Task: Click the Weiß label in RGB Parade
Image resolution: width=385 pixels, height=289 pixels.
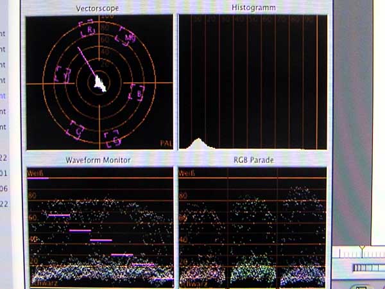Action: pos(186,173)
